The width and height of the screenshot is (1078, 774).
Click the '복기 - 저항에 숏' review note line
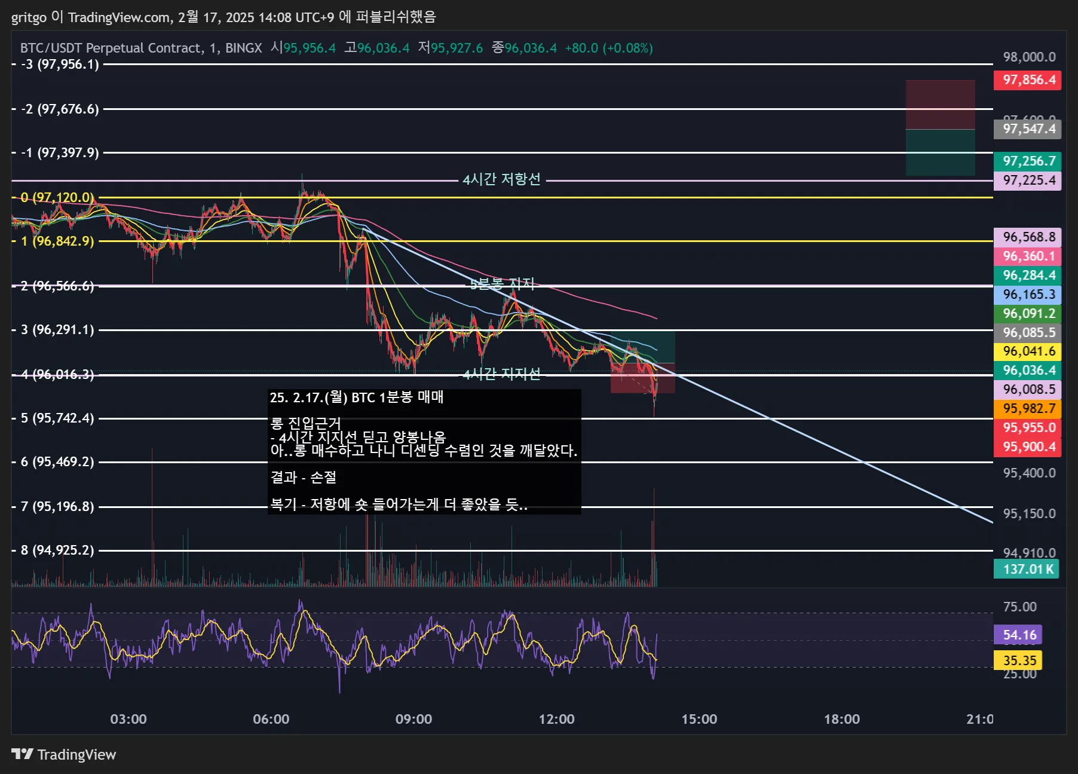click(399, 504)
